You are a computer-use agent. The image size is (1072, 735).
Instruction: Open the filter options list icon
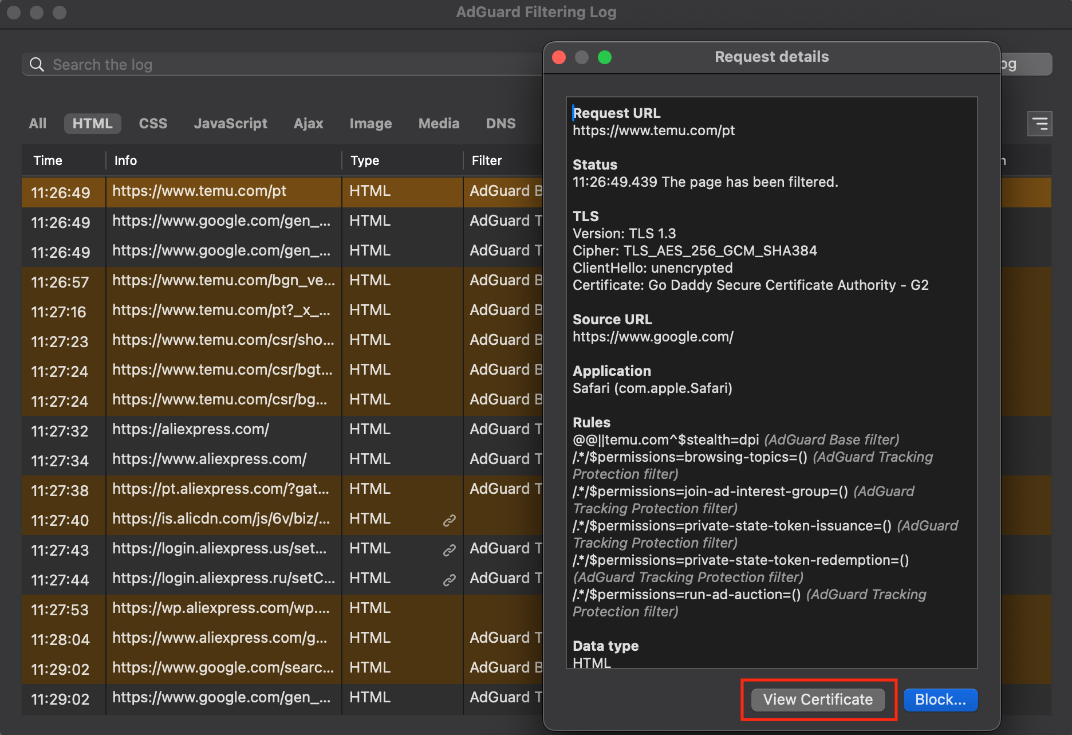click(1039, 124)
